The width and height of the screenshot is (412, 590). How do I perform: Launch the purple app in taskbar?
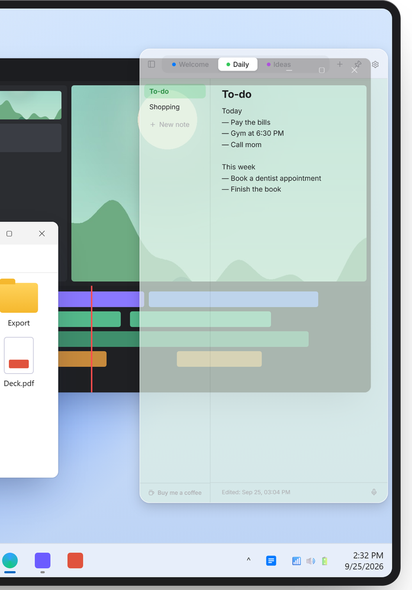pyautogui.click(x=43, y=560)
